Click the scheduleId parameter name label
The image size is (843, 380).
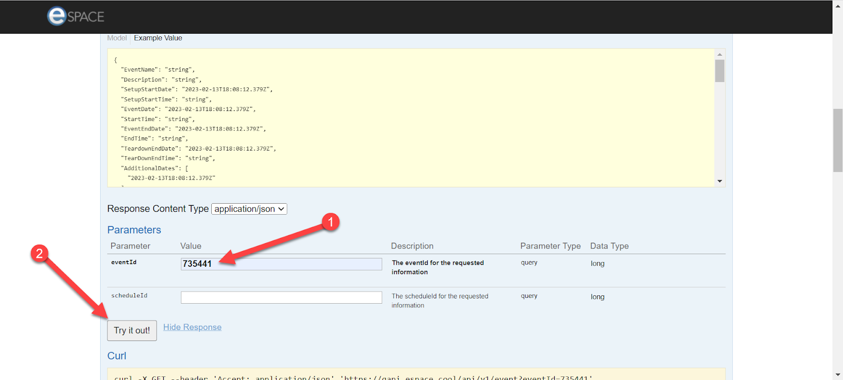(129, 296)
